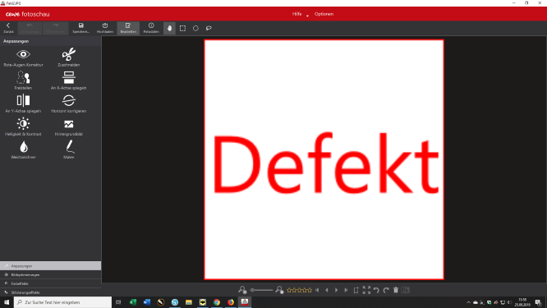
Task: Adjust the zoom slider below image
Action: (261, 290)
